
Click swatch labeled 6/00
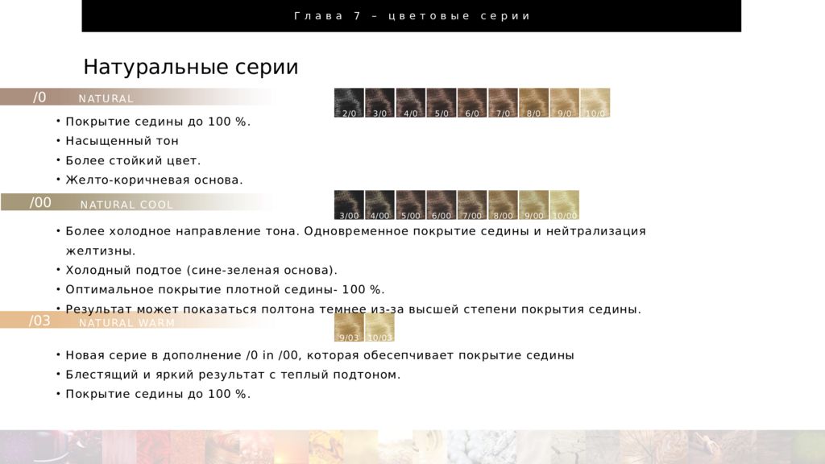pos(442,205)
